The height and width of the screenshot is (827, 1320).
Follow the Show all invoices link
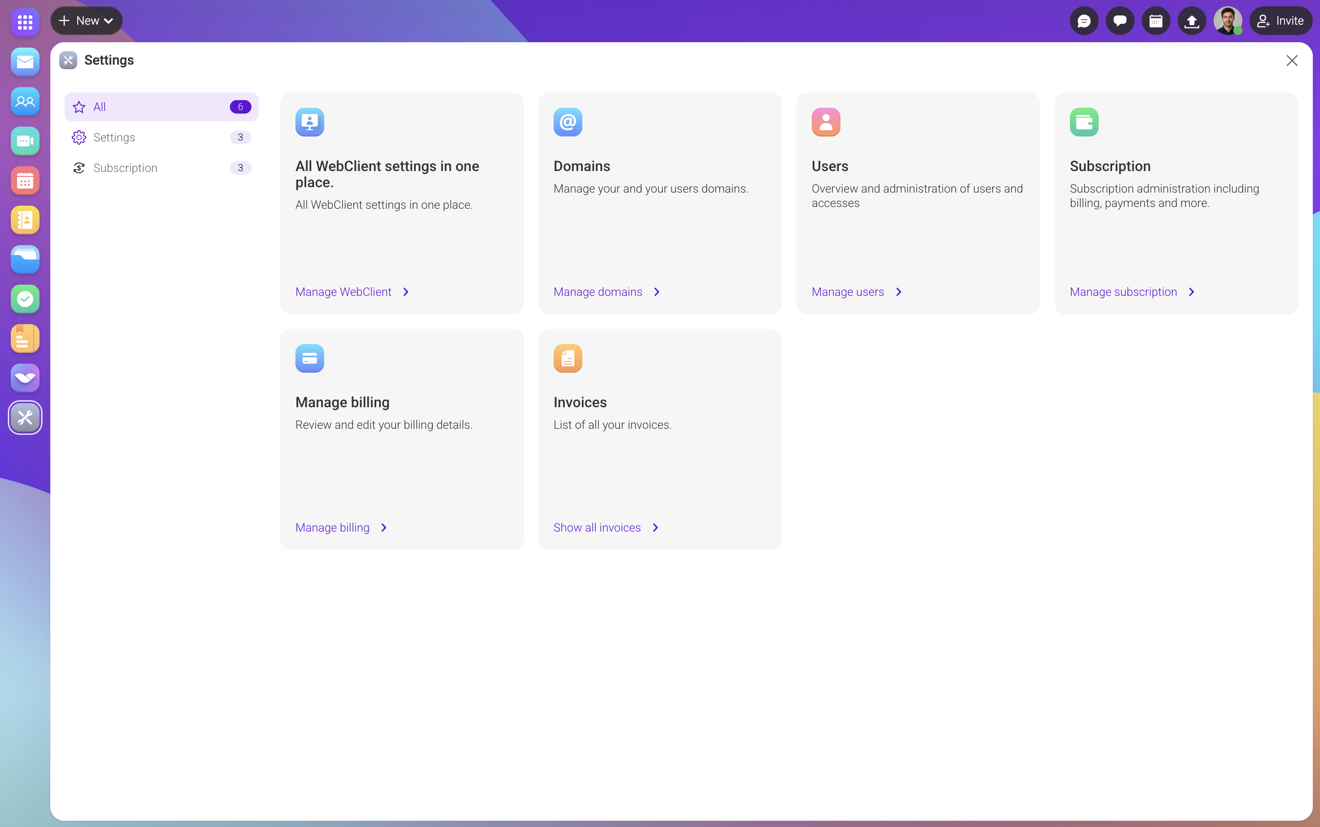pos(597,528)
